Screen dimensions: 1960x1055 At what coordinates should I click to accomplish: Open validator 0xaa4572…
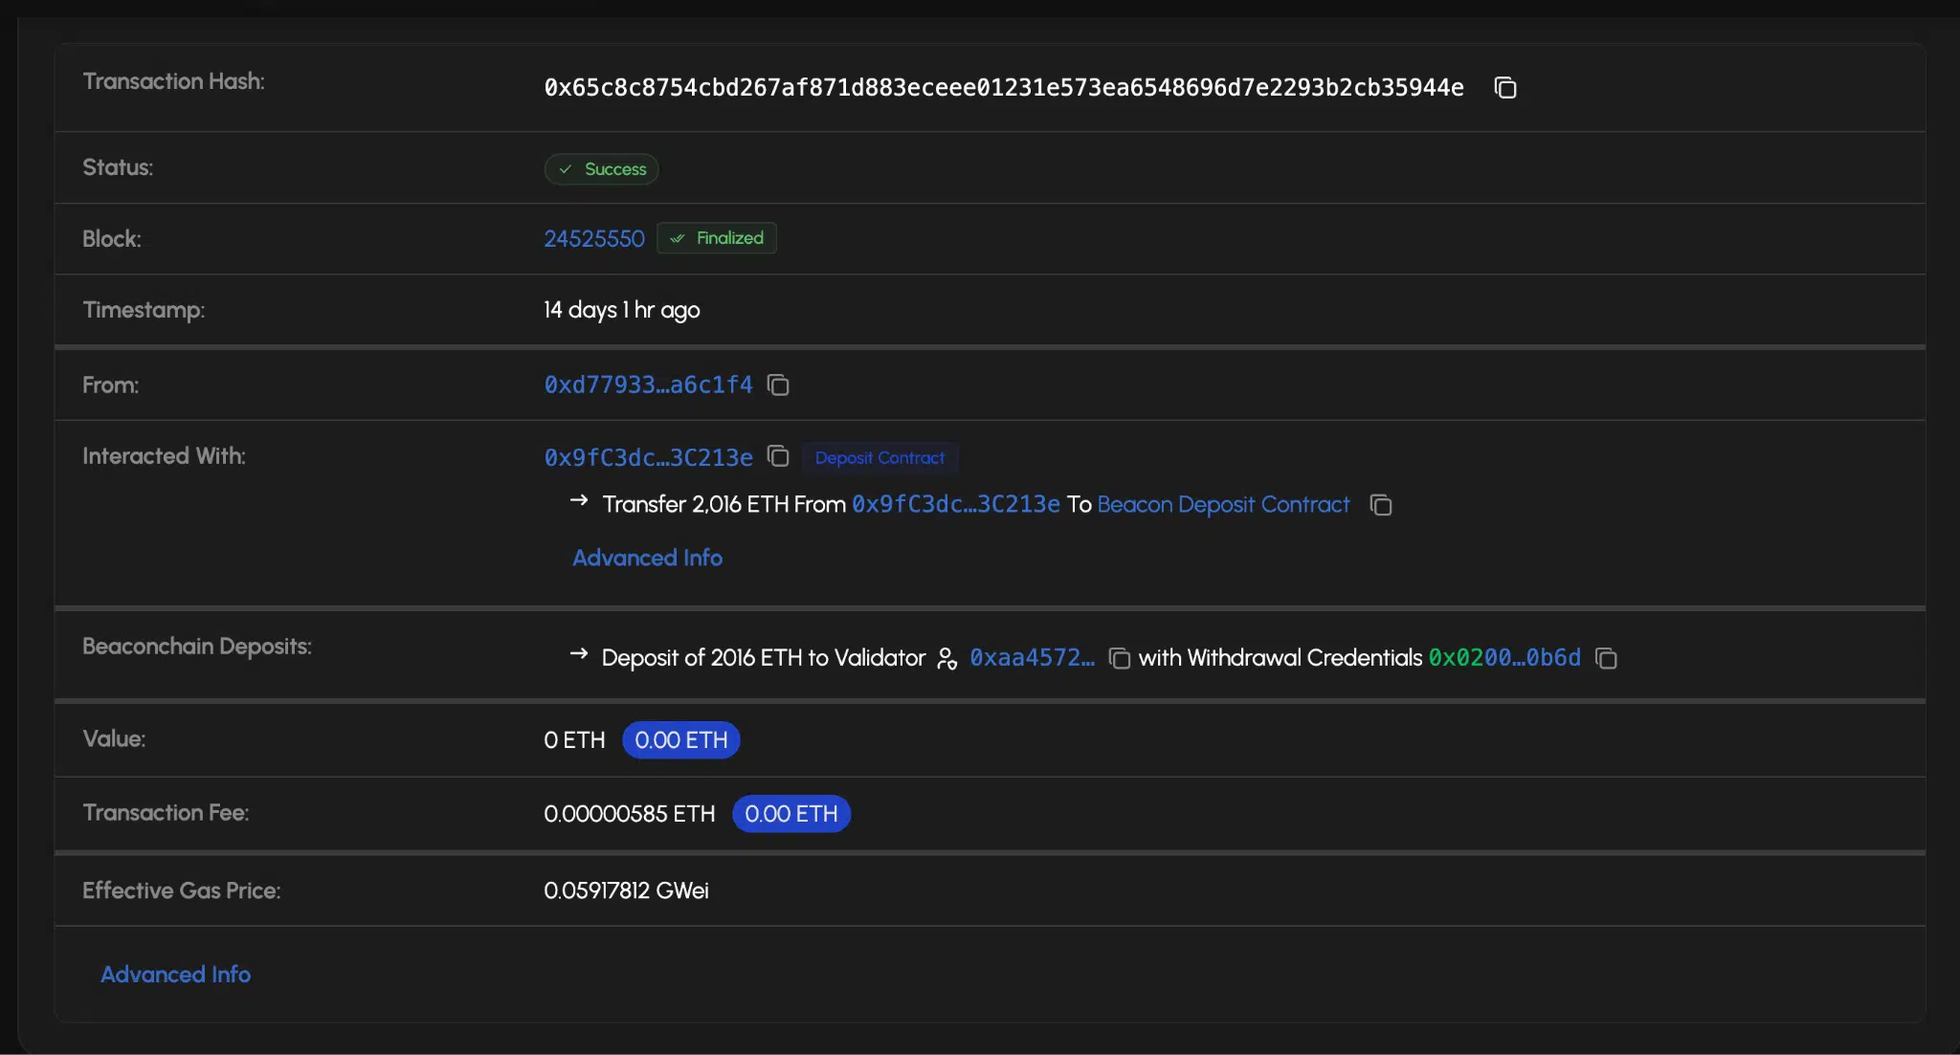pos(1032,658)
